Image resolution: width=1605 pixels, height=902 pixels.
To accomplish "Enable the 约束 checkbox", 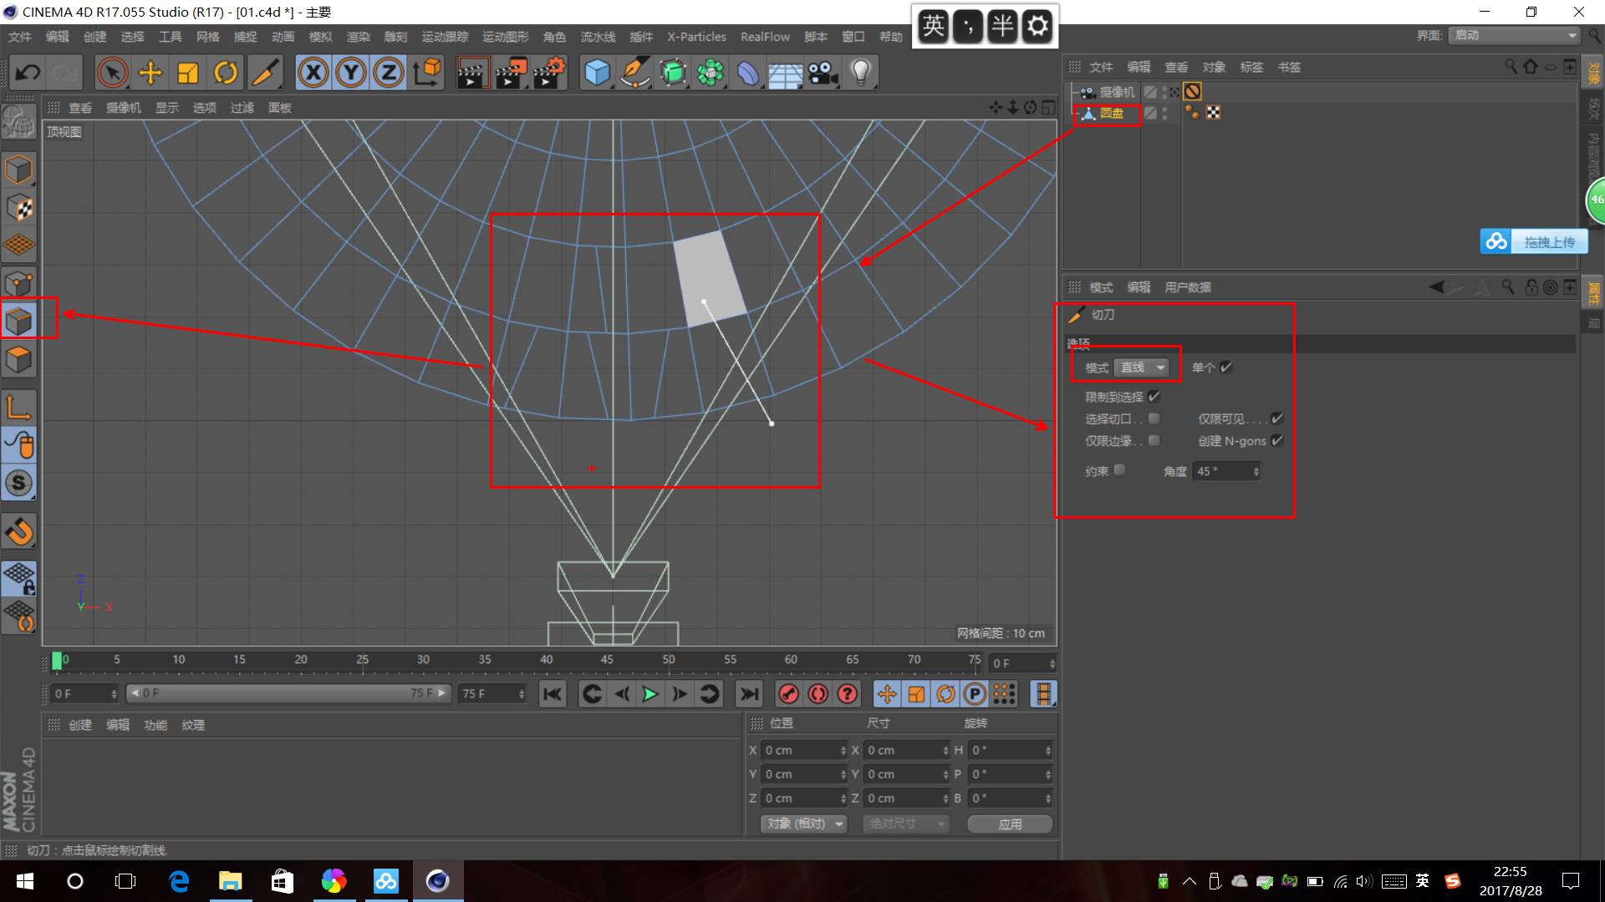I will tap(1120, 470).
